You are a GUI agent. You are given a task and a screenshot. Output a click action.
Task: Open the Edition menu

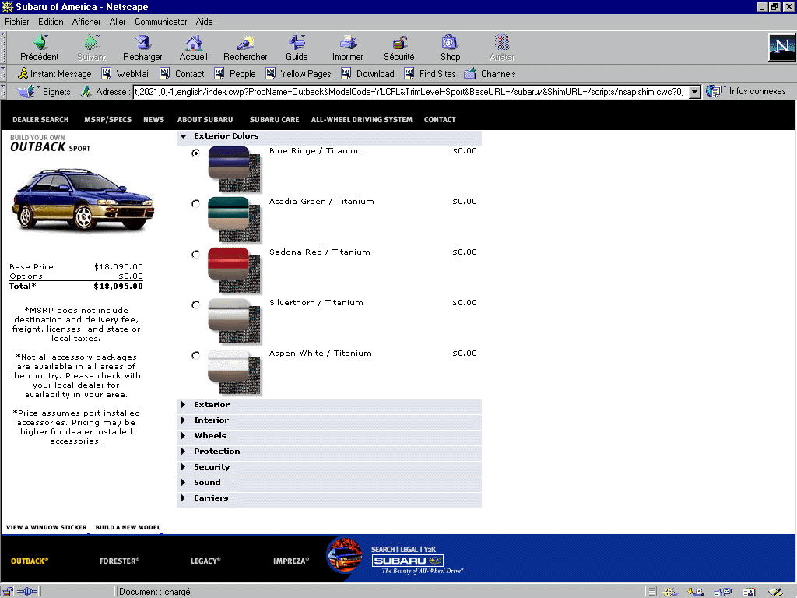[x=51, y=22]
